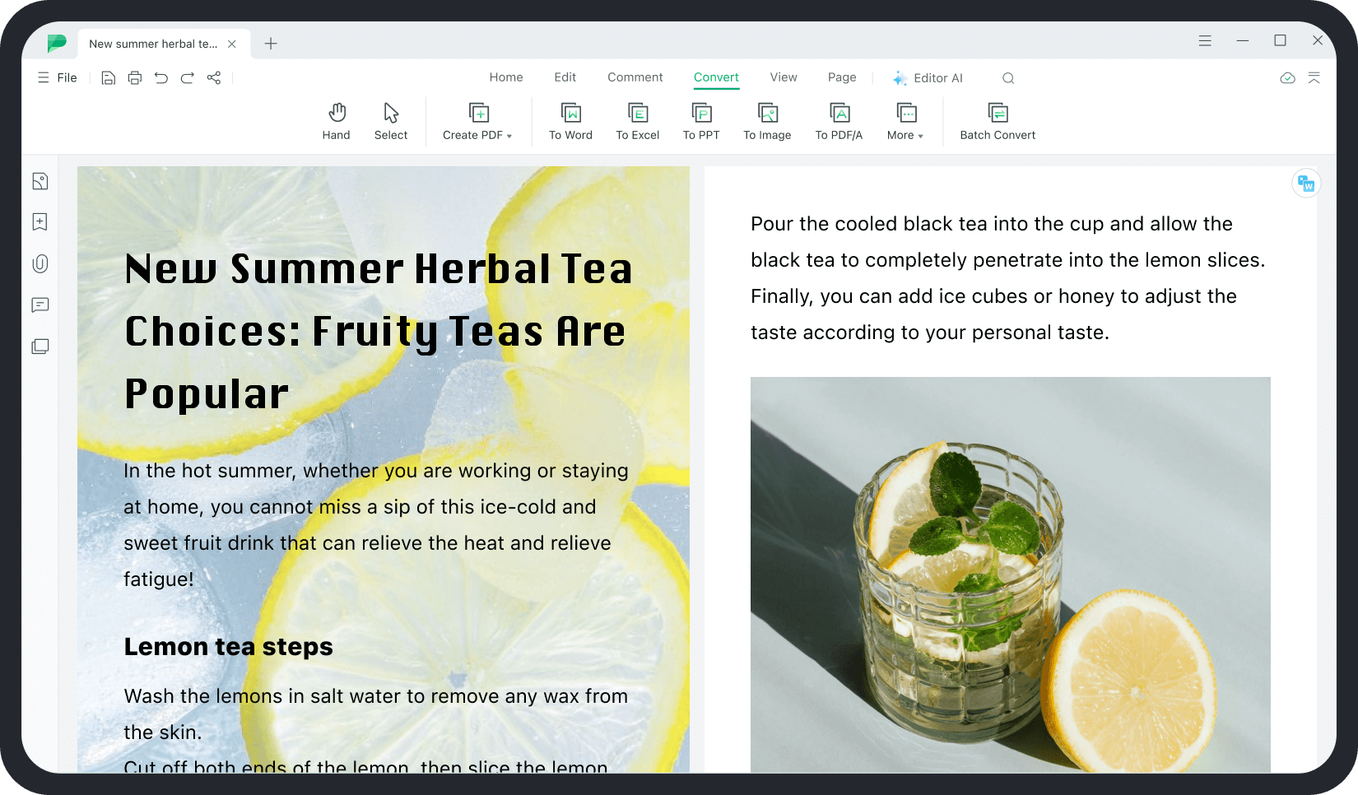1358x795 pixels.
Task: Open the File menu
Action: tap(58, 77)
